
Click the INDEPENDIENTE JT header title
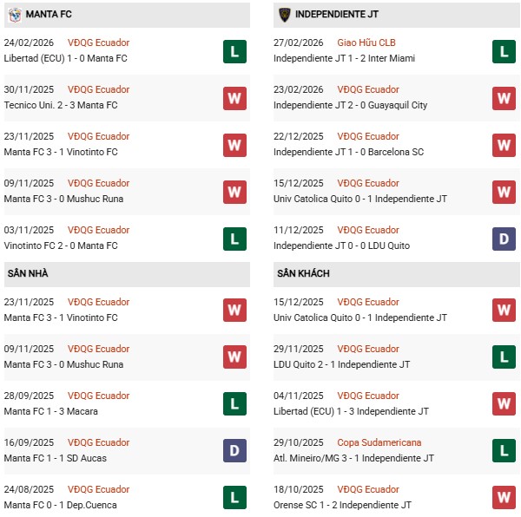[x=336, y=15]
